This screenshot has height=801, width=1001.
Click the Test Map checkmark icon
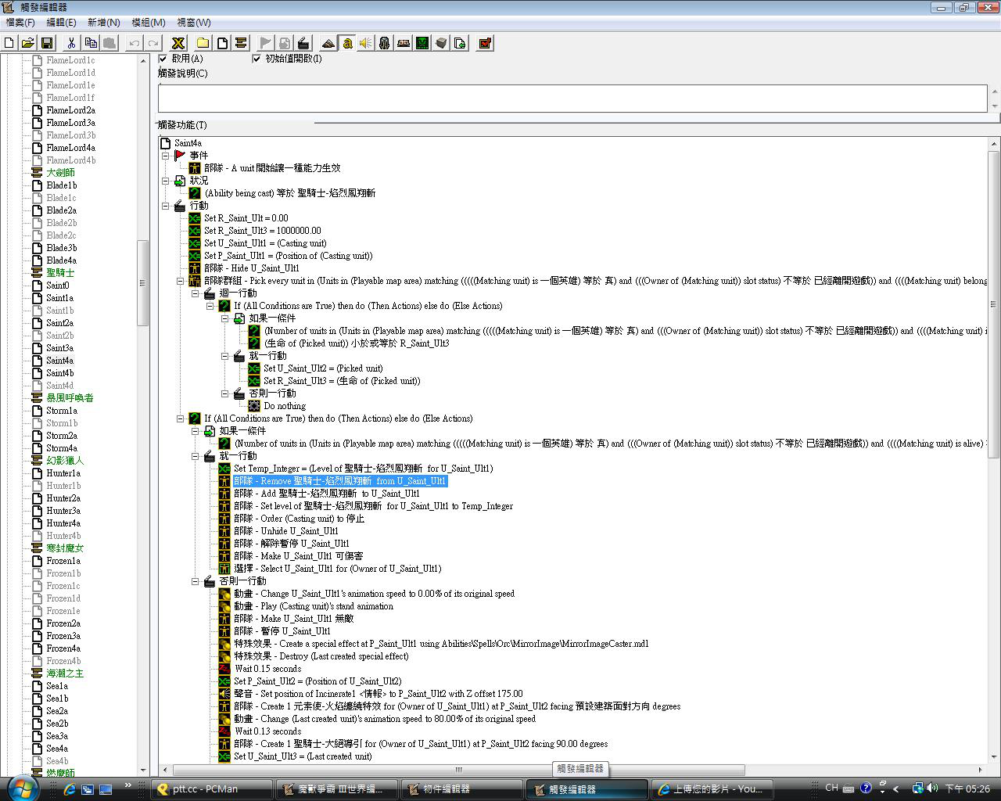click(485, 43)
